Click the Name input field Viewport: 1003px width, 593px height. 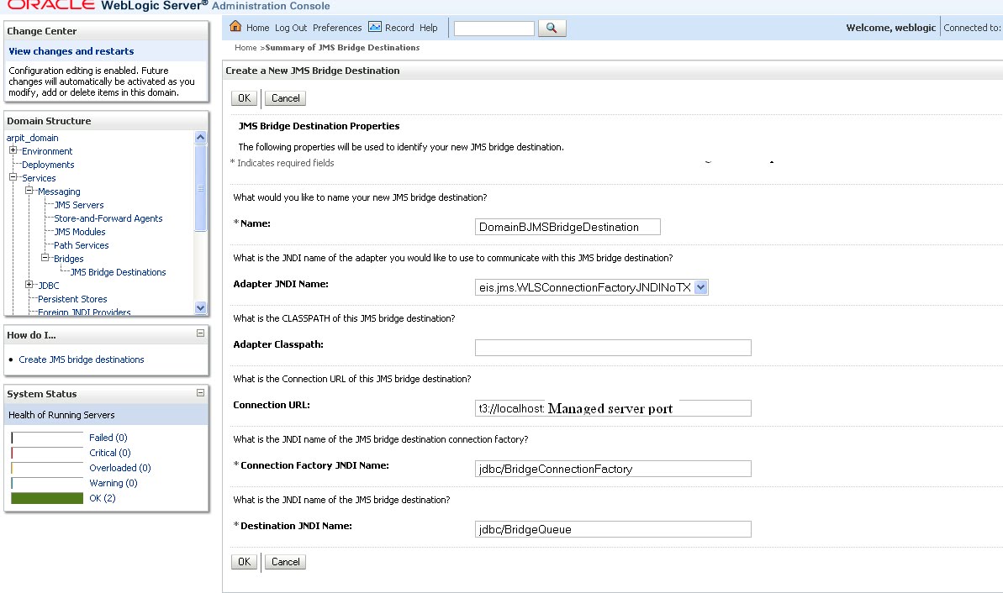567,227
